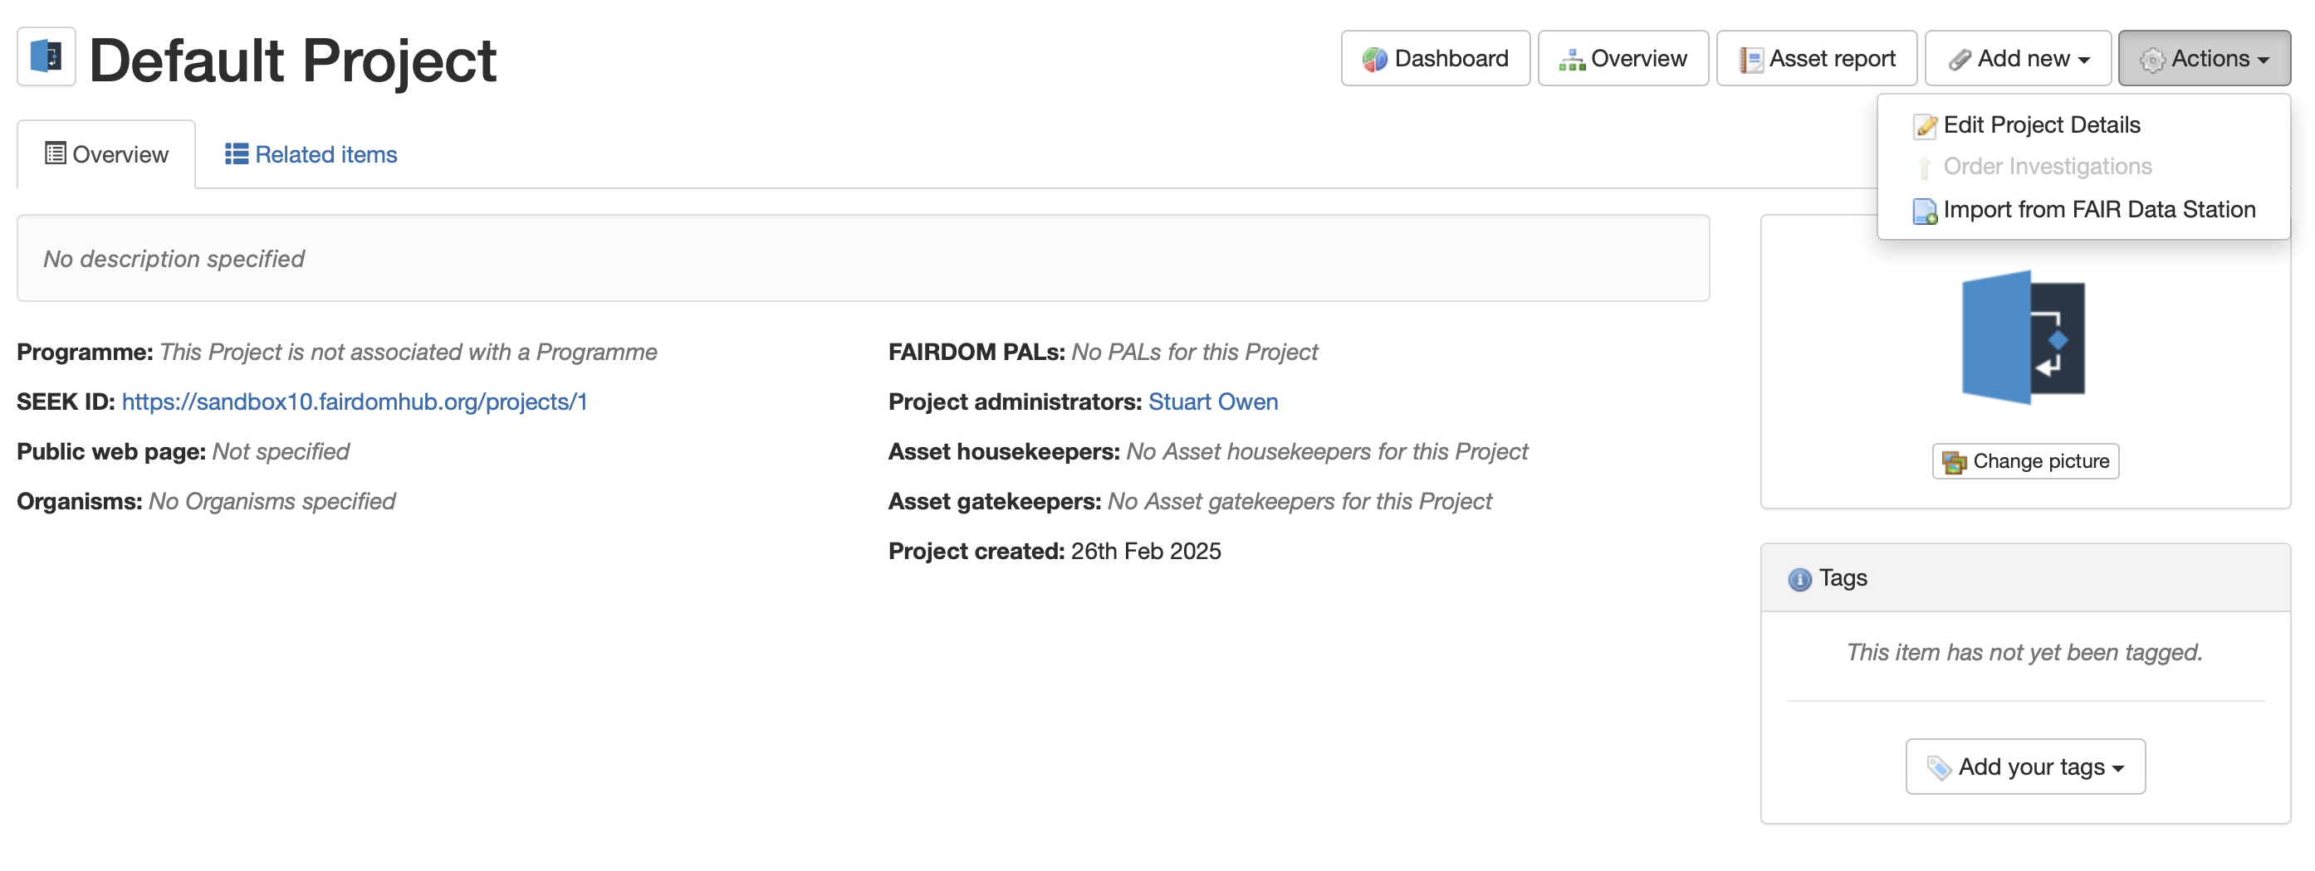The width and height of the screenshot is (2315, 871).
Task: Open the SEEK ID project URL link
Action: click(x=354, y=401)
